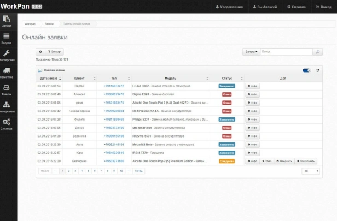Open phone link +79116931472
337x221 pixels.
tap(114, 86)
